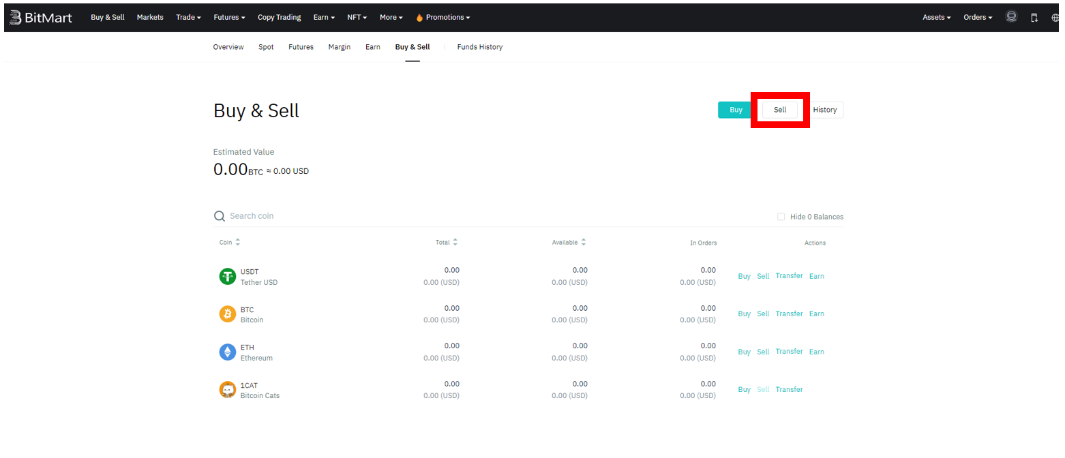Click the BTC Bitcoin coin icon

[227, 314]
